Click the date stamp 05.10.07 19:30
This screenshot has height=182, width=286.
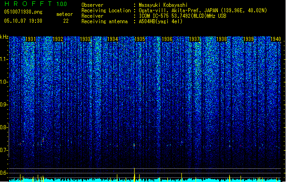pos(23,21)
